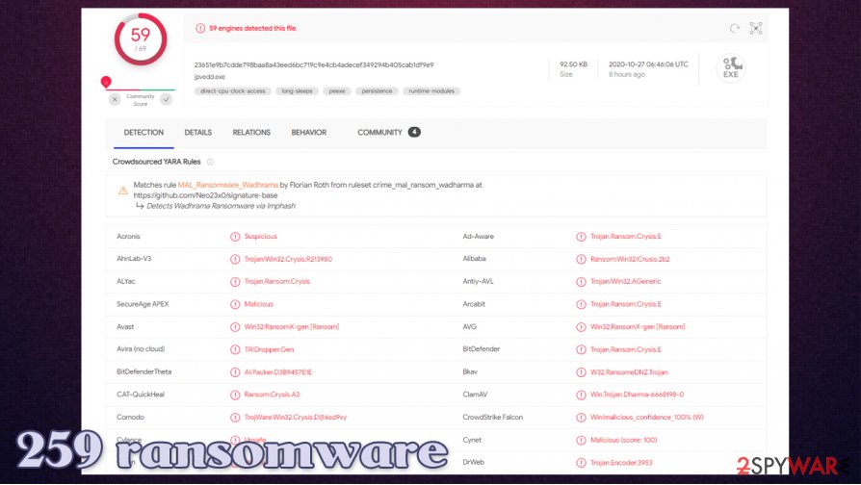The image size is (861, 485).
Task: Click the alert icon beside Acronis Suspicious
Action: pyautogui.click(x=235, y=237)
